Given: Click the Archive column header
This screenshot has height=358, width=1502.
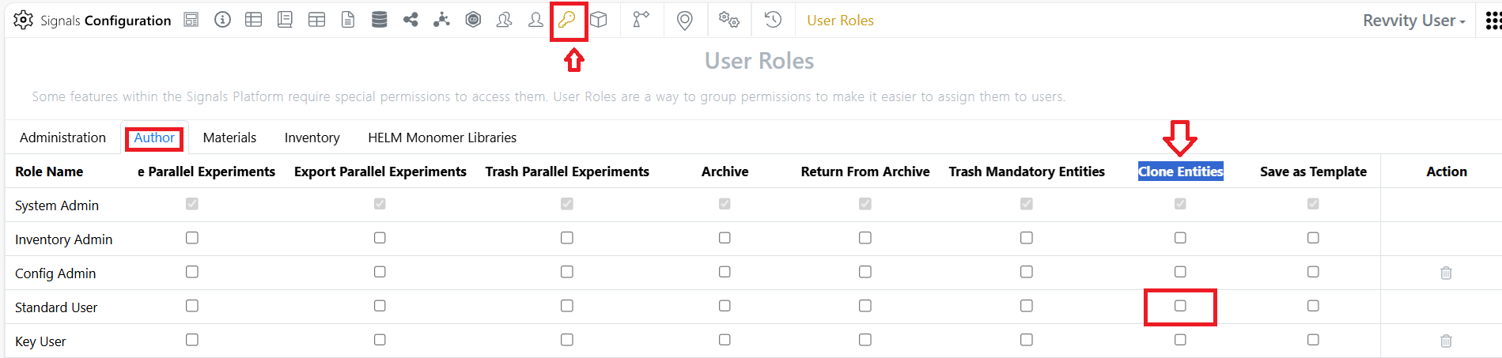Looking at the screenshot, I should (725, 171).
